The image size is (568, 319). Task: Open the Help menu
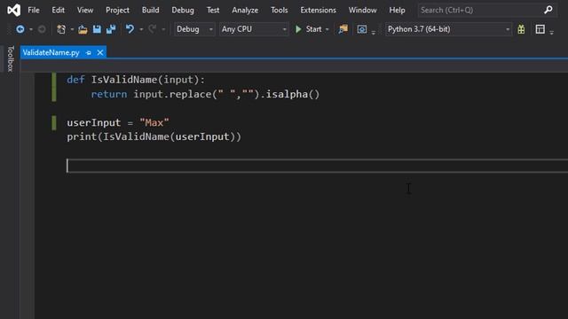[397, 10]
